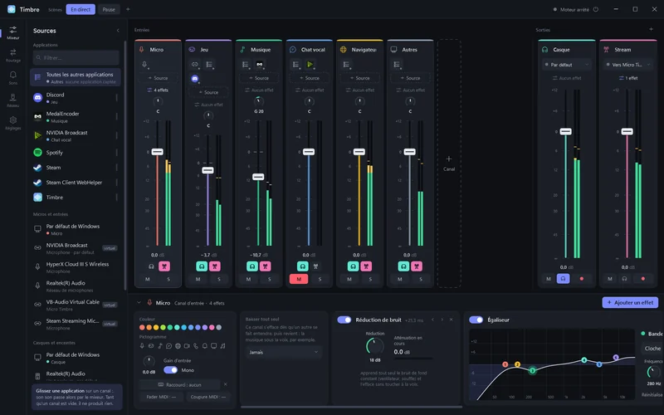
Task: Click the Musique channel volume fader handle
Action: (x=258, y=177)
